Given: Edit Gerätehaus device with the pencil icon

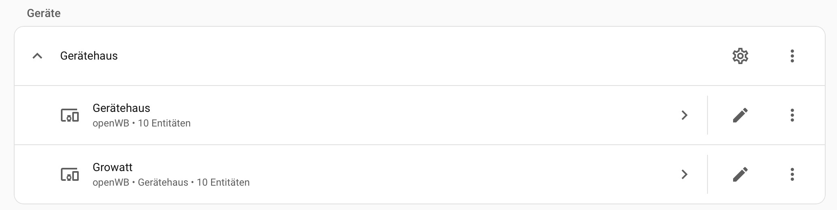Looking at the screenshot, I should pyautogui.click(x=740, y=115).
